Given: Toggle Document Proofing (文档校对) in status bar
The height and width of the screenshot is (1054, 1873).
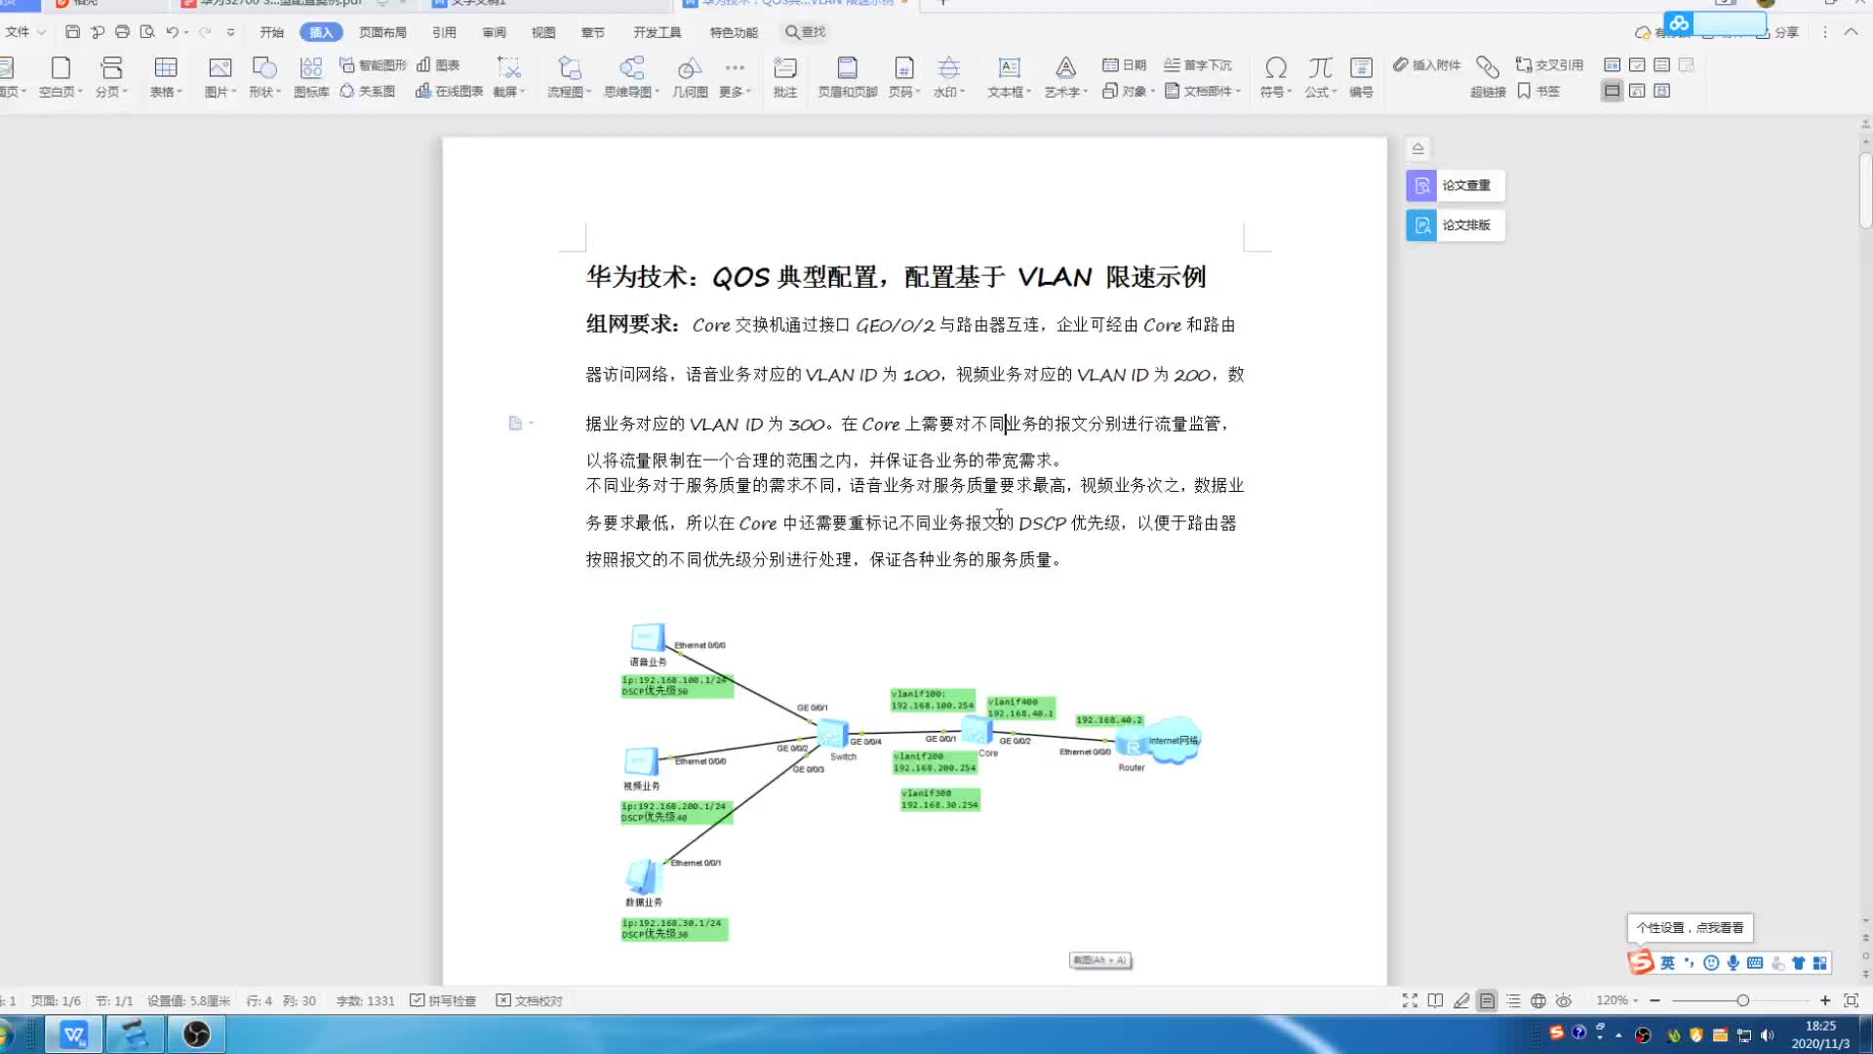Looking at the screenshot, I should [530, 1000].
